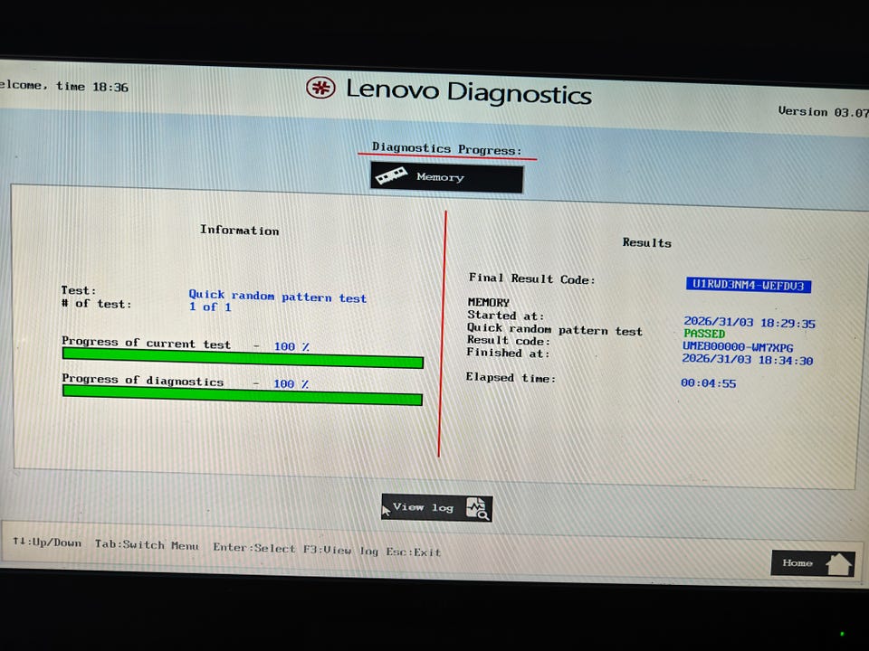
Task: Open the View log button
Action: 436,507
